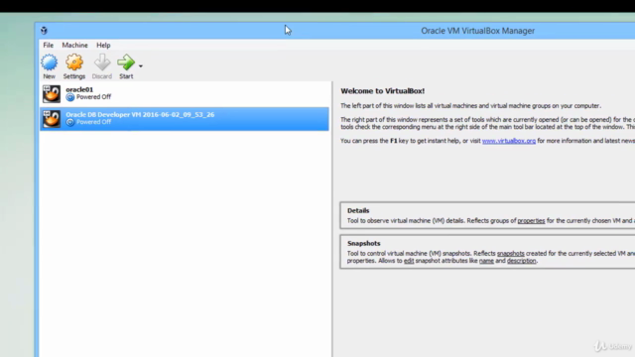The height and width of the screenshot is (357, 635).
Task: Click oracle01 Powered Off status icon
Action: [70, 97]
